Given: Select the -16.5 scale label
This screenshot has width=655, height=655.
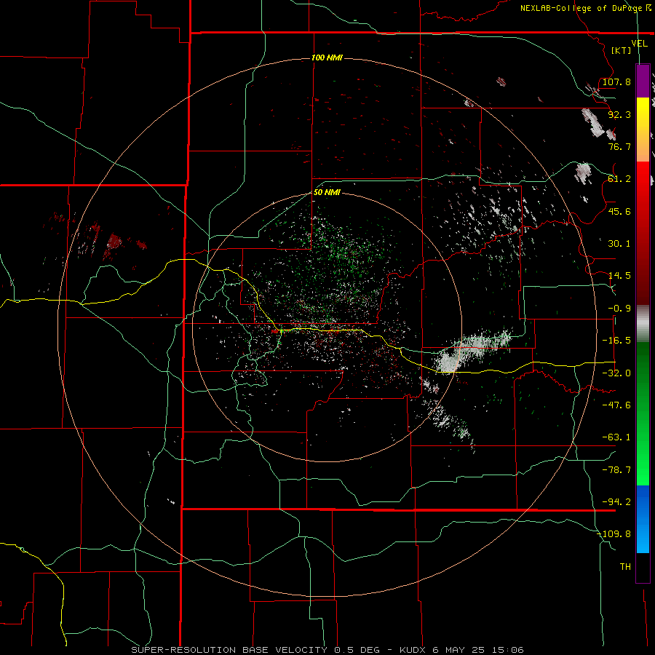Looking at the screenshot, I should pos(616,341).
